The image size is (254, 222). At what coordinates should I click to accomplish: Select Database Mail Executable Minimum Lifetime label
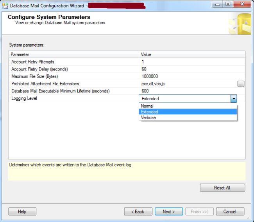61,91
